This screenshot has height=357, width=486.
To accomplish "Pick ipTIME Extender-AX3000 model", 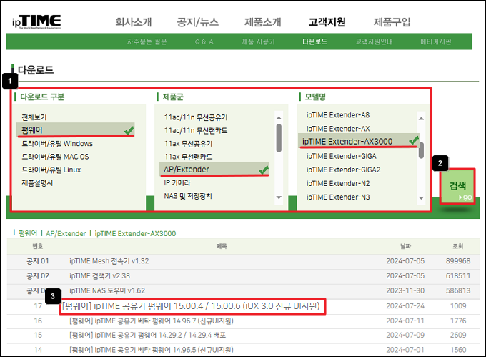I will (x=358, y=141).
